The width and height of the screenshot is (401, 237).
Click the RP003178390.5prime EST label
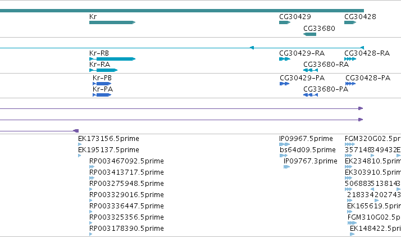click(126, 229)
